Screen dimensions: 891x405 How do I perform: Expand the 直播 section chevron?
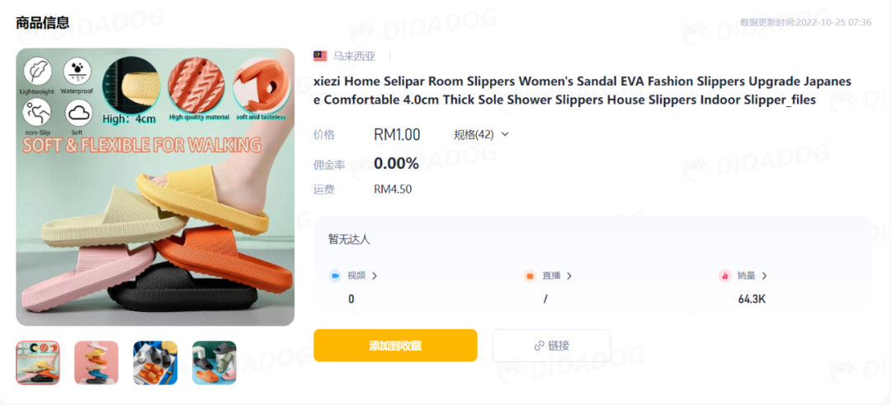[569, 276]
